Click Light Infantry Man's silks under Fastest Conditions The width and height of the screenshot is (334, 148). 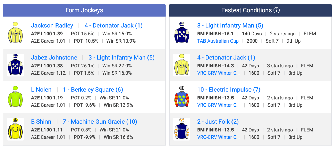[x=182, y=33]
